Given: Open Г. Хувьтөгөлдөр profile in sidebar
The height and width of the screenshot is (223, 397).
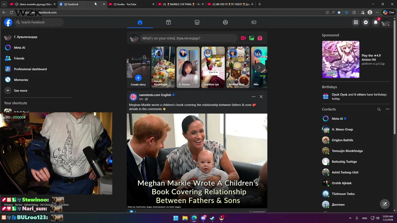Looking at the screenshot, I should coord(37,37).
